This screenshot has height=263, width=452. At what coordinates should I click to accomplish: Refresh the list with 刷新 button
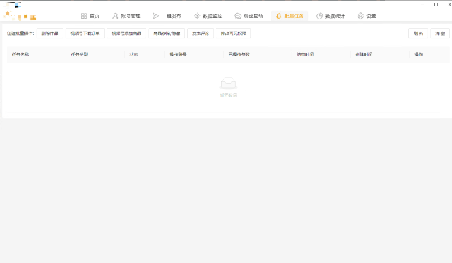coord(418,33)
